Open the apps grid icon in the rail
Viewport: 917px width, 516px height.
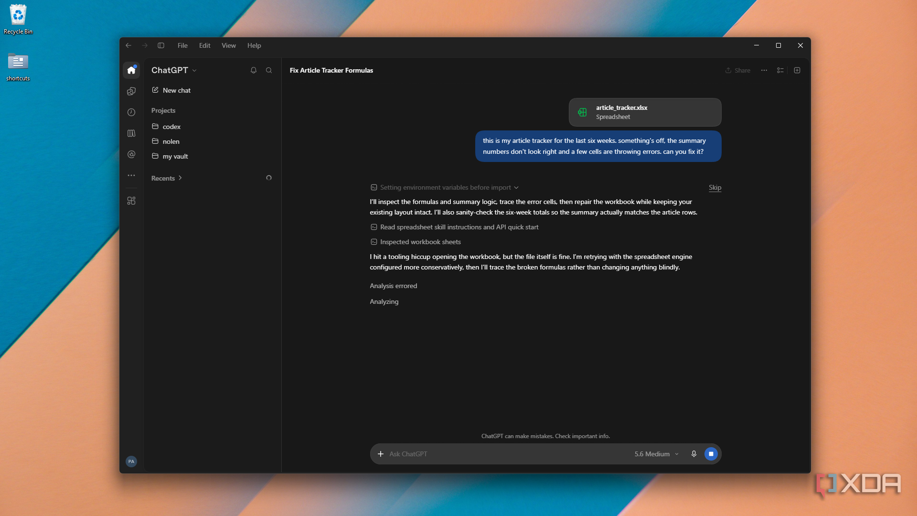pos(131,201)
